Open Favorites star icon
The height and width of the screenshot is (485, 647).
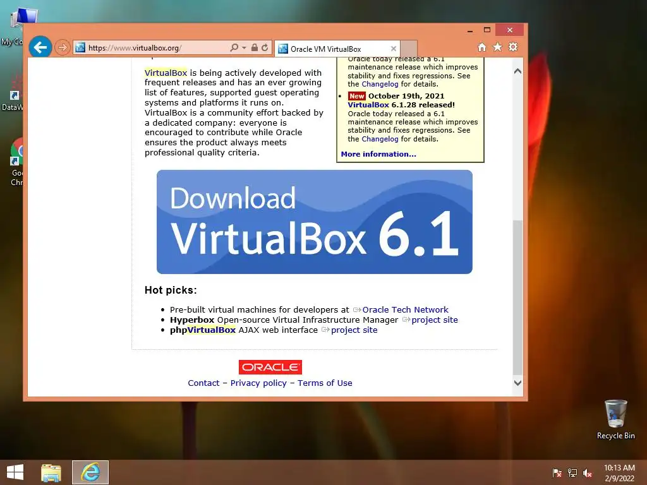(x=498, y=47)
